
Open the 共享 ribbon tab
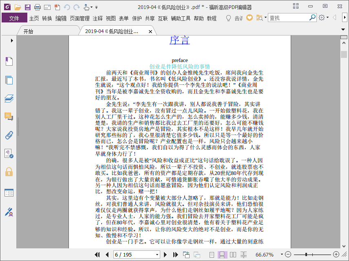(150, 18)
